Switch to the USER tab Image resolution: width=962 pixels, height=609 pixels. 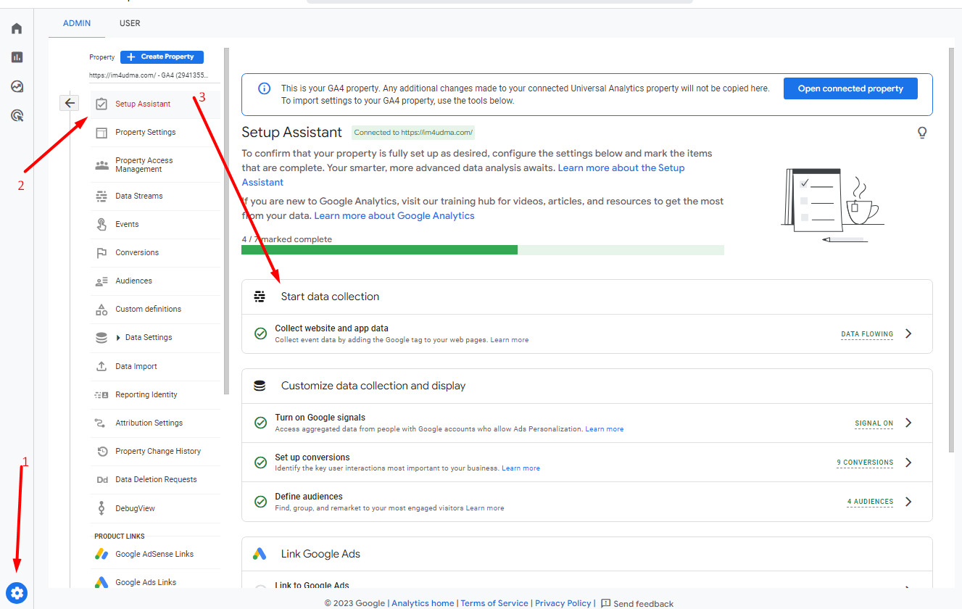130,23
